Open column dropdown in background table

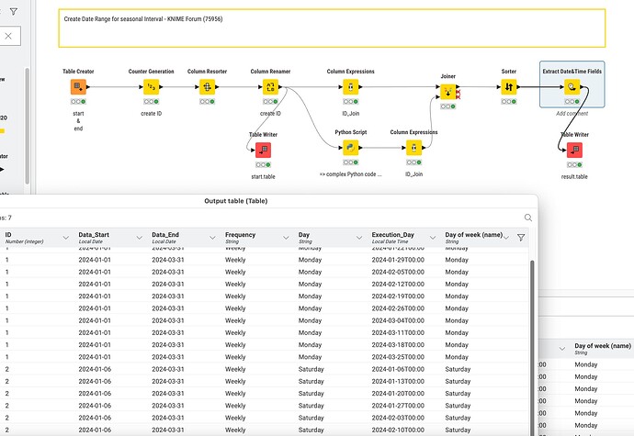(562, 349)
